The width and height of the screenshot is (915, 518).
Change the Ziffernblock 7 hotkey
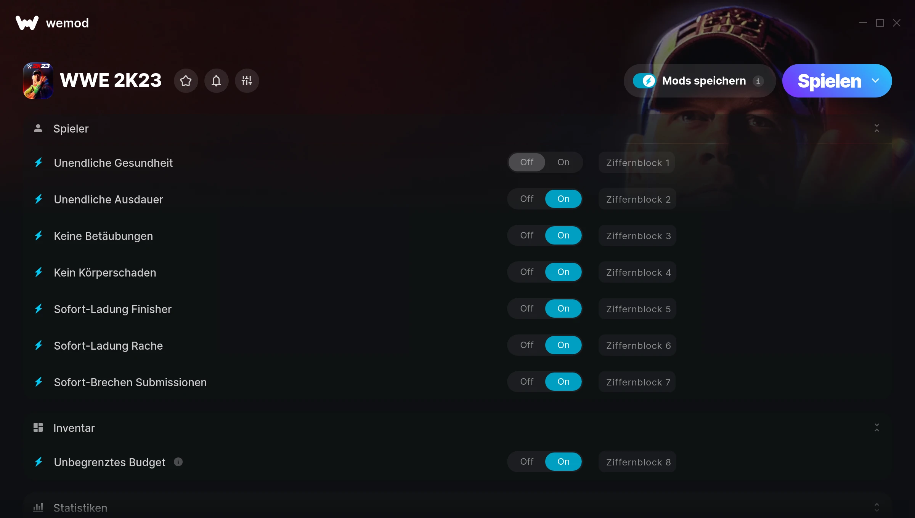637,382
